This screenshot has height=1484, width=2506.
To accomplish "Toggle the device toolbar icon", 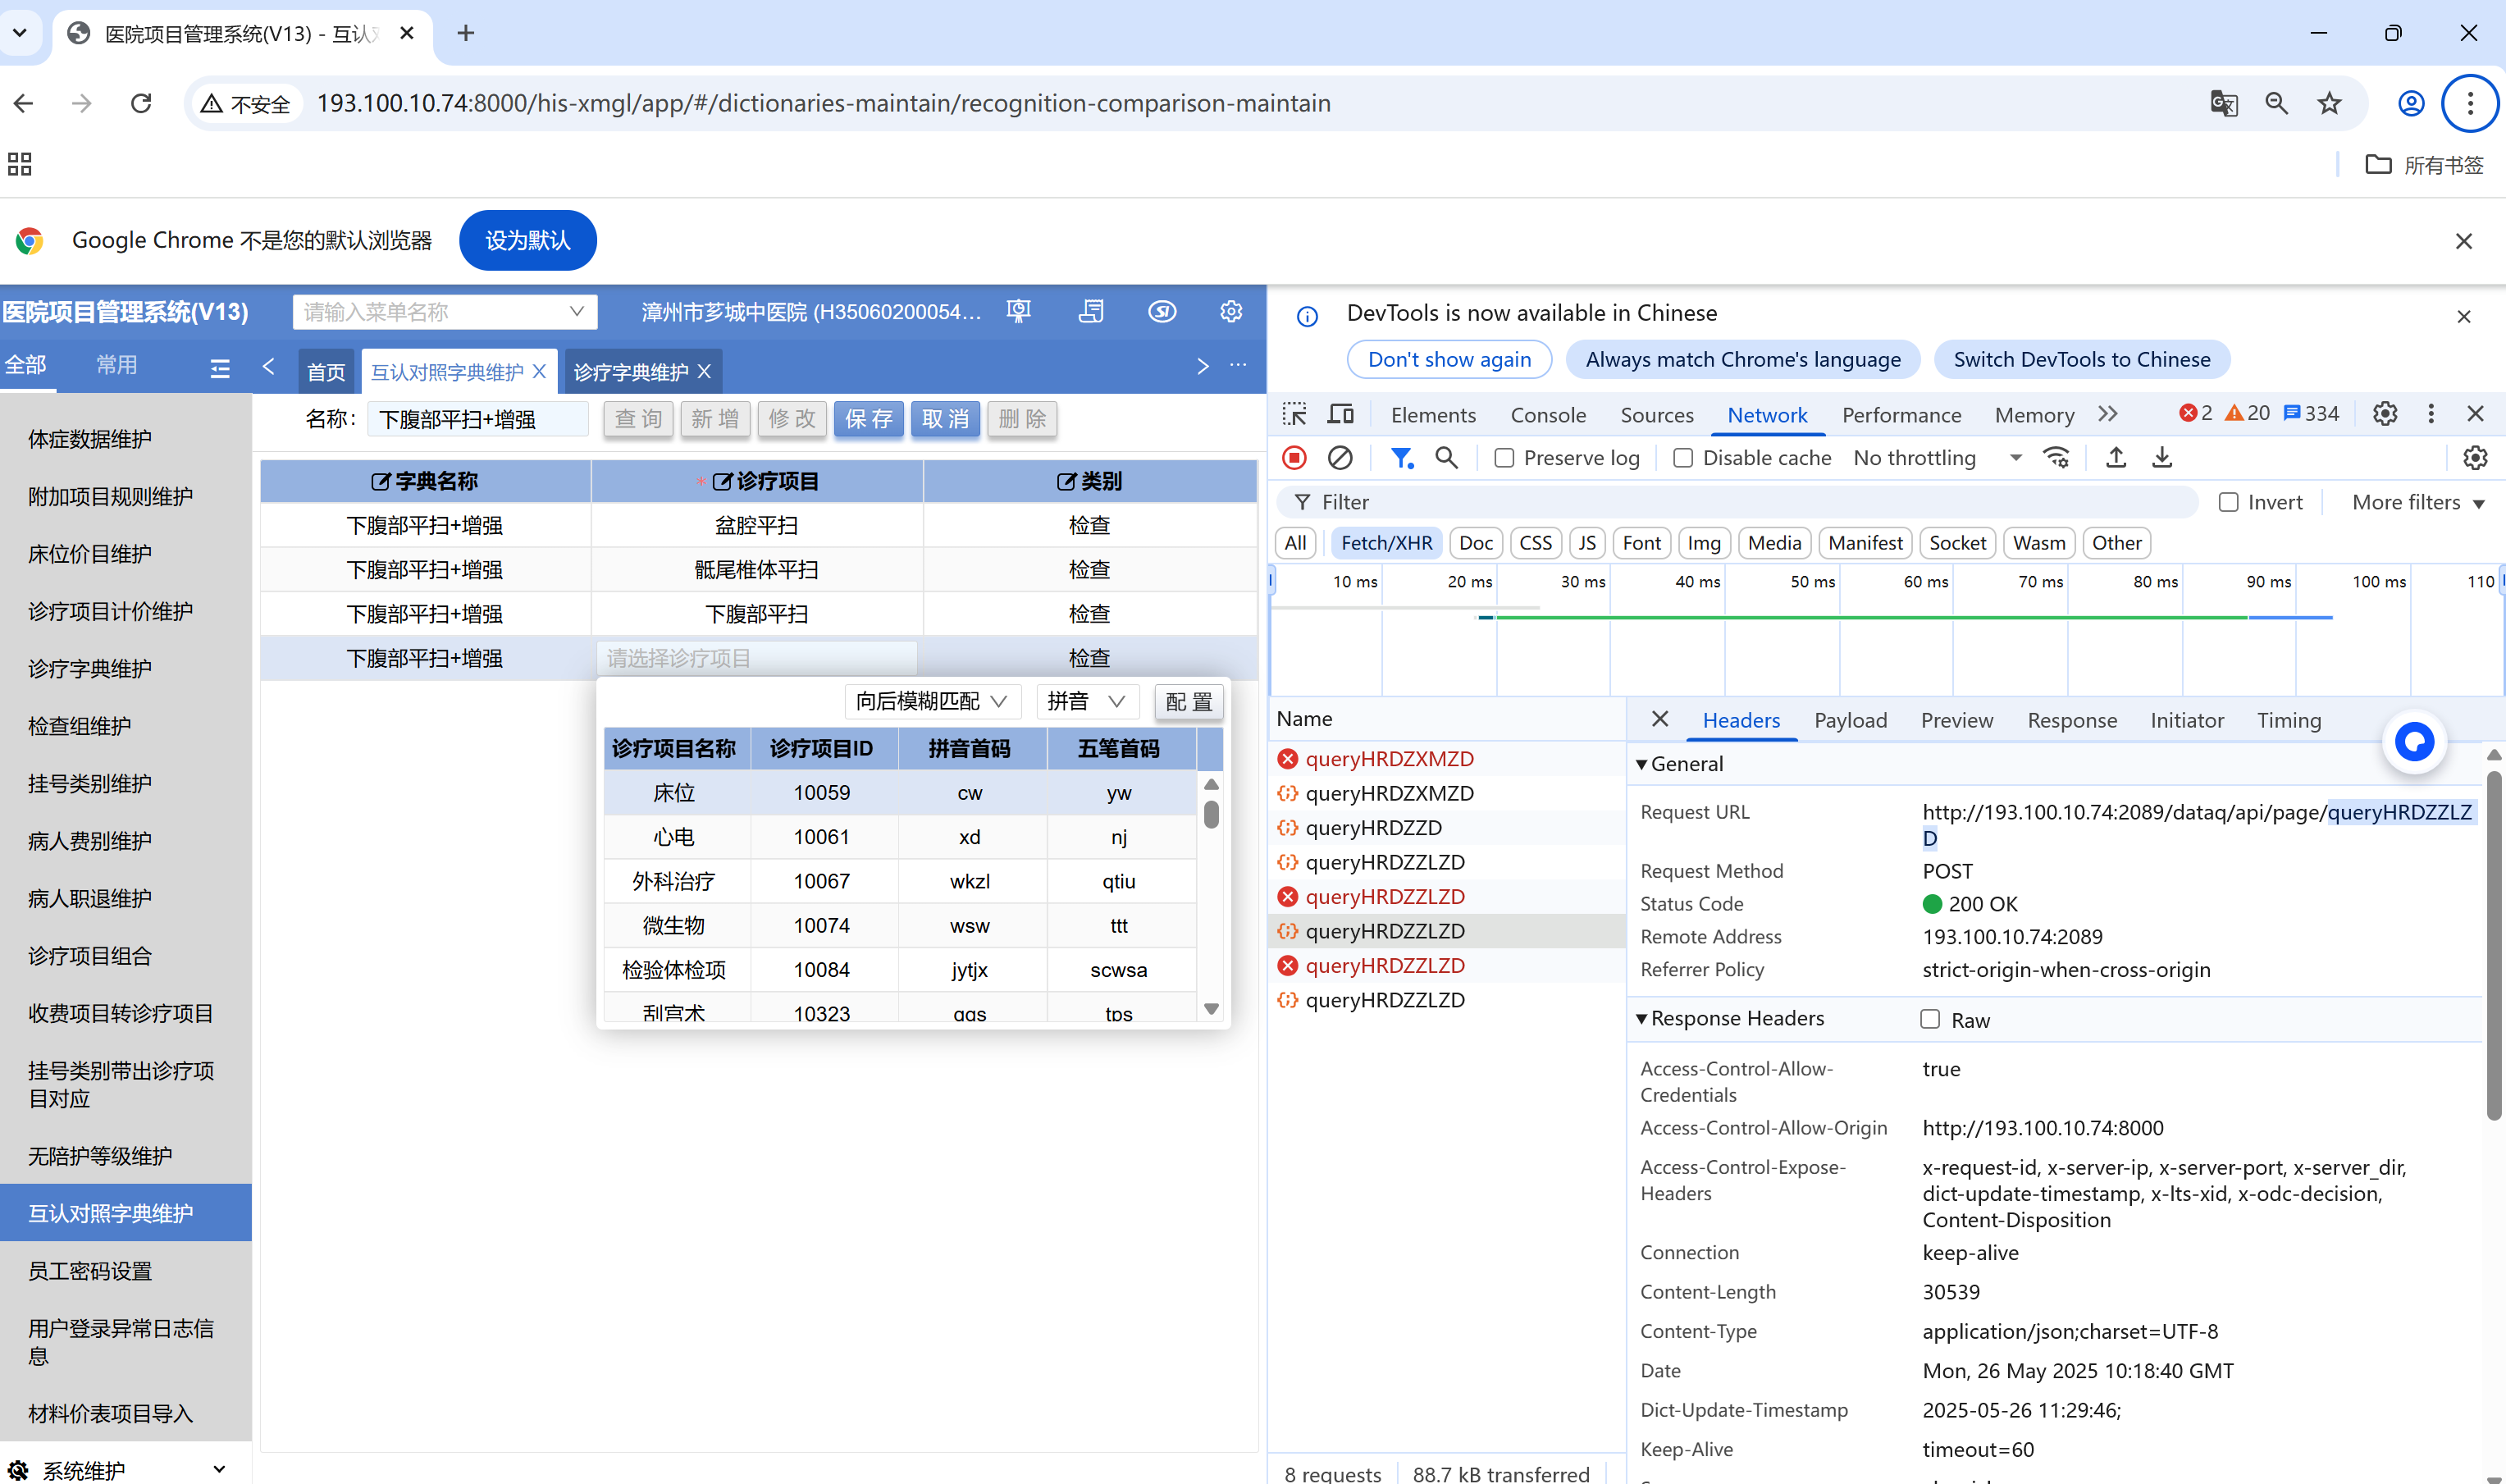I will [x=1340, y=414].
